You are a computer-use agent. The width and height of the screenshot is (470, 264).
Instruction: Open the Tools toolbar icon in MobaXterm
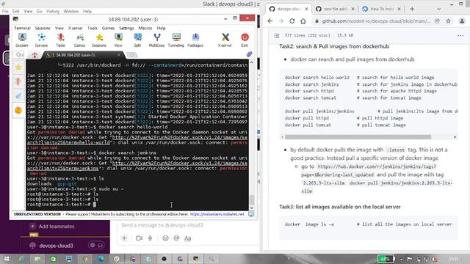click(x=60, y=40)
